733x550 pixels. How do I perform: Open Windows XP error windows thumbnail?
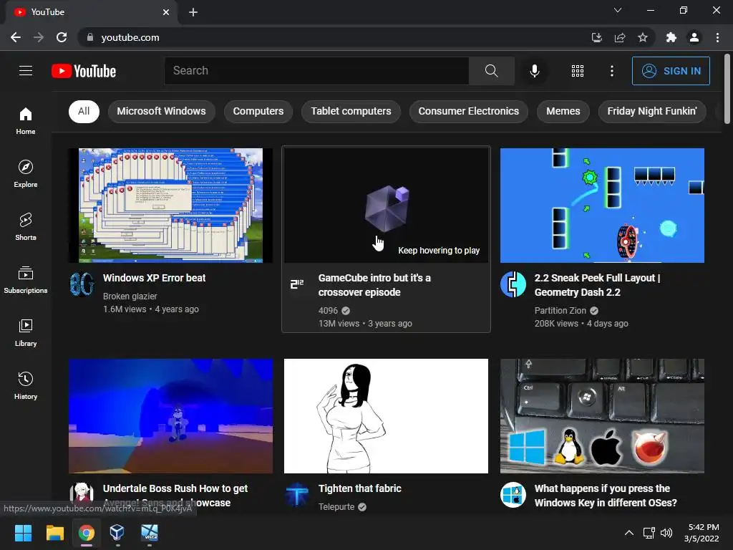pyautogui.click(x=170, y=206)
